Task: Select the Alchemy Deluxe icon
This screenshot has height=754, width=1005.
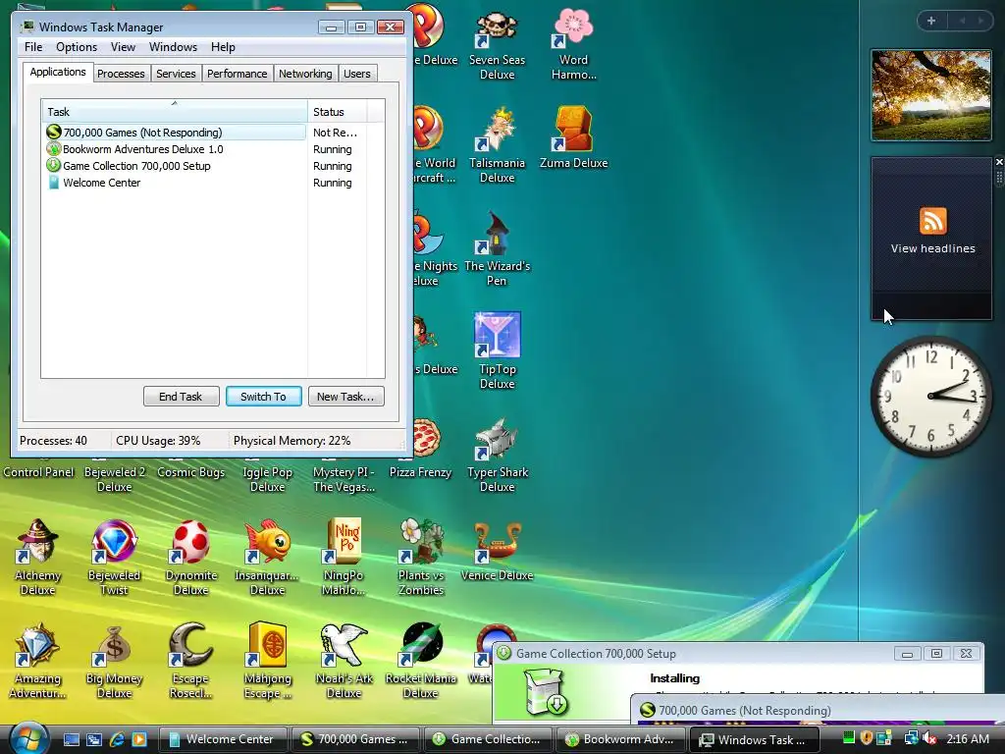Action: (37, 559)
